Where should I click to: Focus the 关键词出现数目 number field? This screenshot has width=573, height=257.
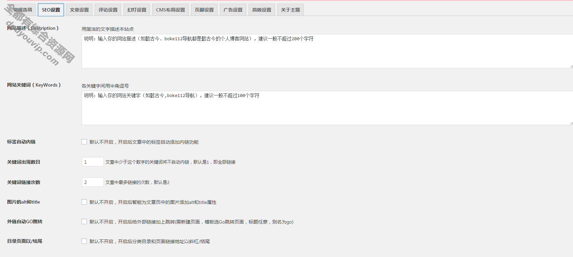coord(93,162)
